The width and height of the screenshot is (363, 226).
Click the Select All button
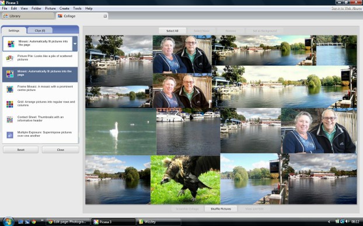tap(172, 31)
